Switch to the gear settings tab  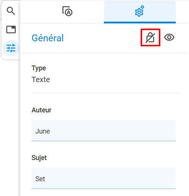tap(140, 12)
